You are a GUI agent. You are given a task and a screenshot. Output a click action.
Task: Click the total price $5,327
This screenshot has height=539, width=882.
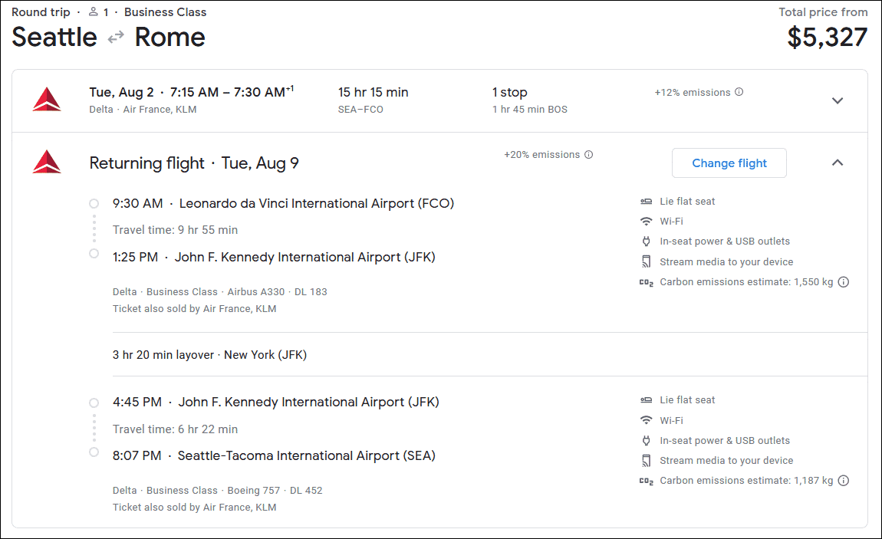[x=827, y=38]
